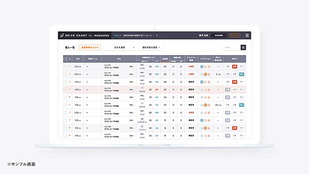Sort by the 日付 column header
Viewport: 309px width, 174px height.
coord(78,59)
